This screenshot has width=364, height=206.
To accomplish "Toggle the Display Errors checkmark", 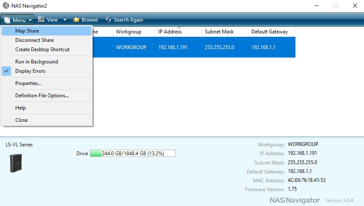I will pos(6,71).
